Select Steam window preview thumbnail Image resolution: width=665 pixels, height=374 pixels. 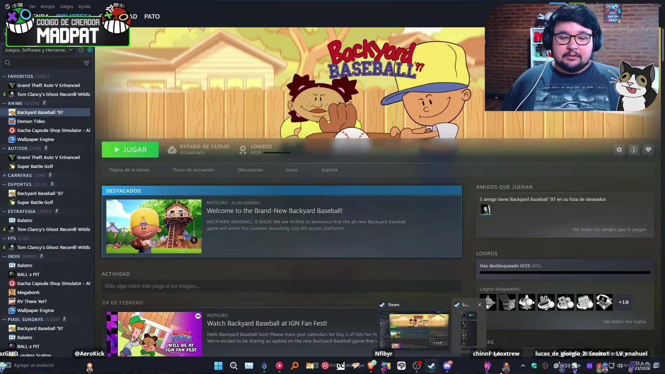point(414,331)
